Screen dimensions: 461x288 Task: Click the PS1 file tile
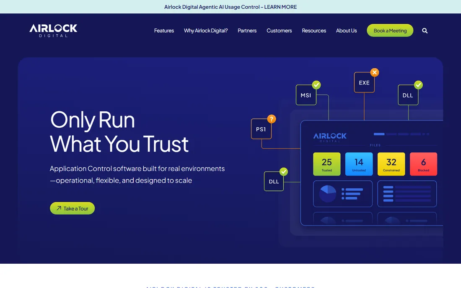261,129
